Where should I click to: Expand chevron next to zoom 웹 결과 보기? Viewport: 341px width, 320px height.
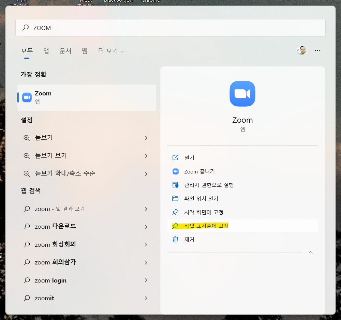146,209
